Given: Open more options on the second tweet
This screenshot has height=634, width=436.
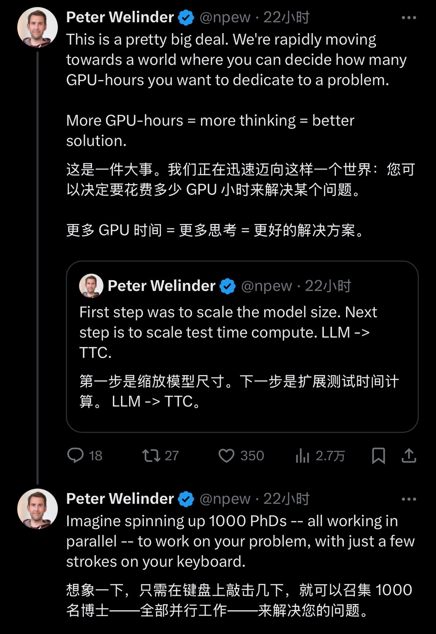Looking at the screenshot, I should click(409, 499).
